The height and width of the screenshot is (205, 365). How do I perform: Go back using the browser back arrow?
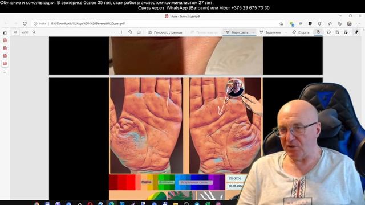(x=6, y=23)
